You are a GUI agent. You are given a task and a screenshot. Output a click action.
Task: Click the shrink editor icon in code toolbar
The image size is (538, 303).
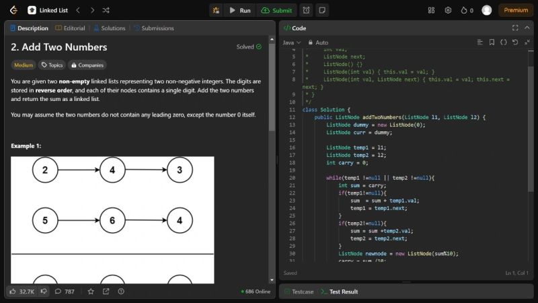[527, 42]
